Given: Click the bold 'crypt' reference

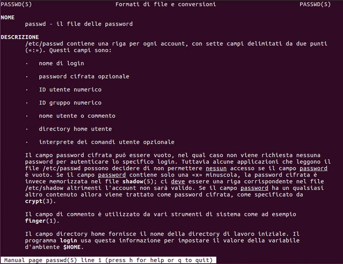Looking at the screenshot, I should point(34,201).
